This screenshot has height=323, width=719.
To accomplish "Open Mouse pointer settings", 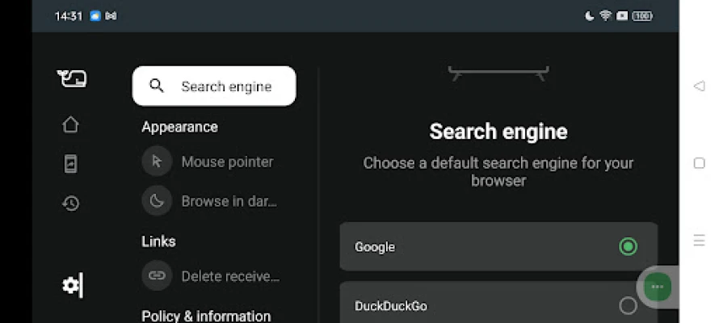I will pyautogui.click(x=227, y=161).
